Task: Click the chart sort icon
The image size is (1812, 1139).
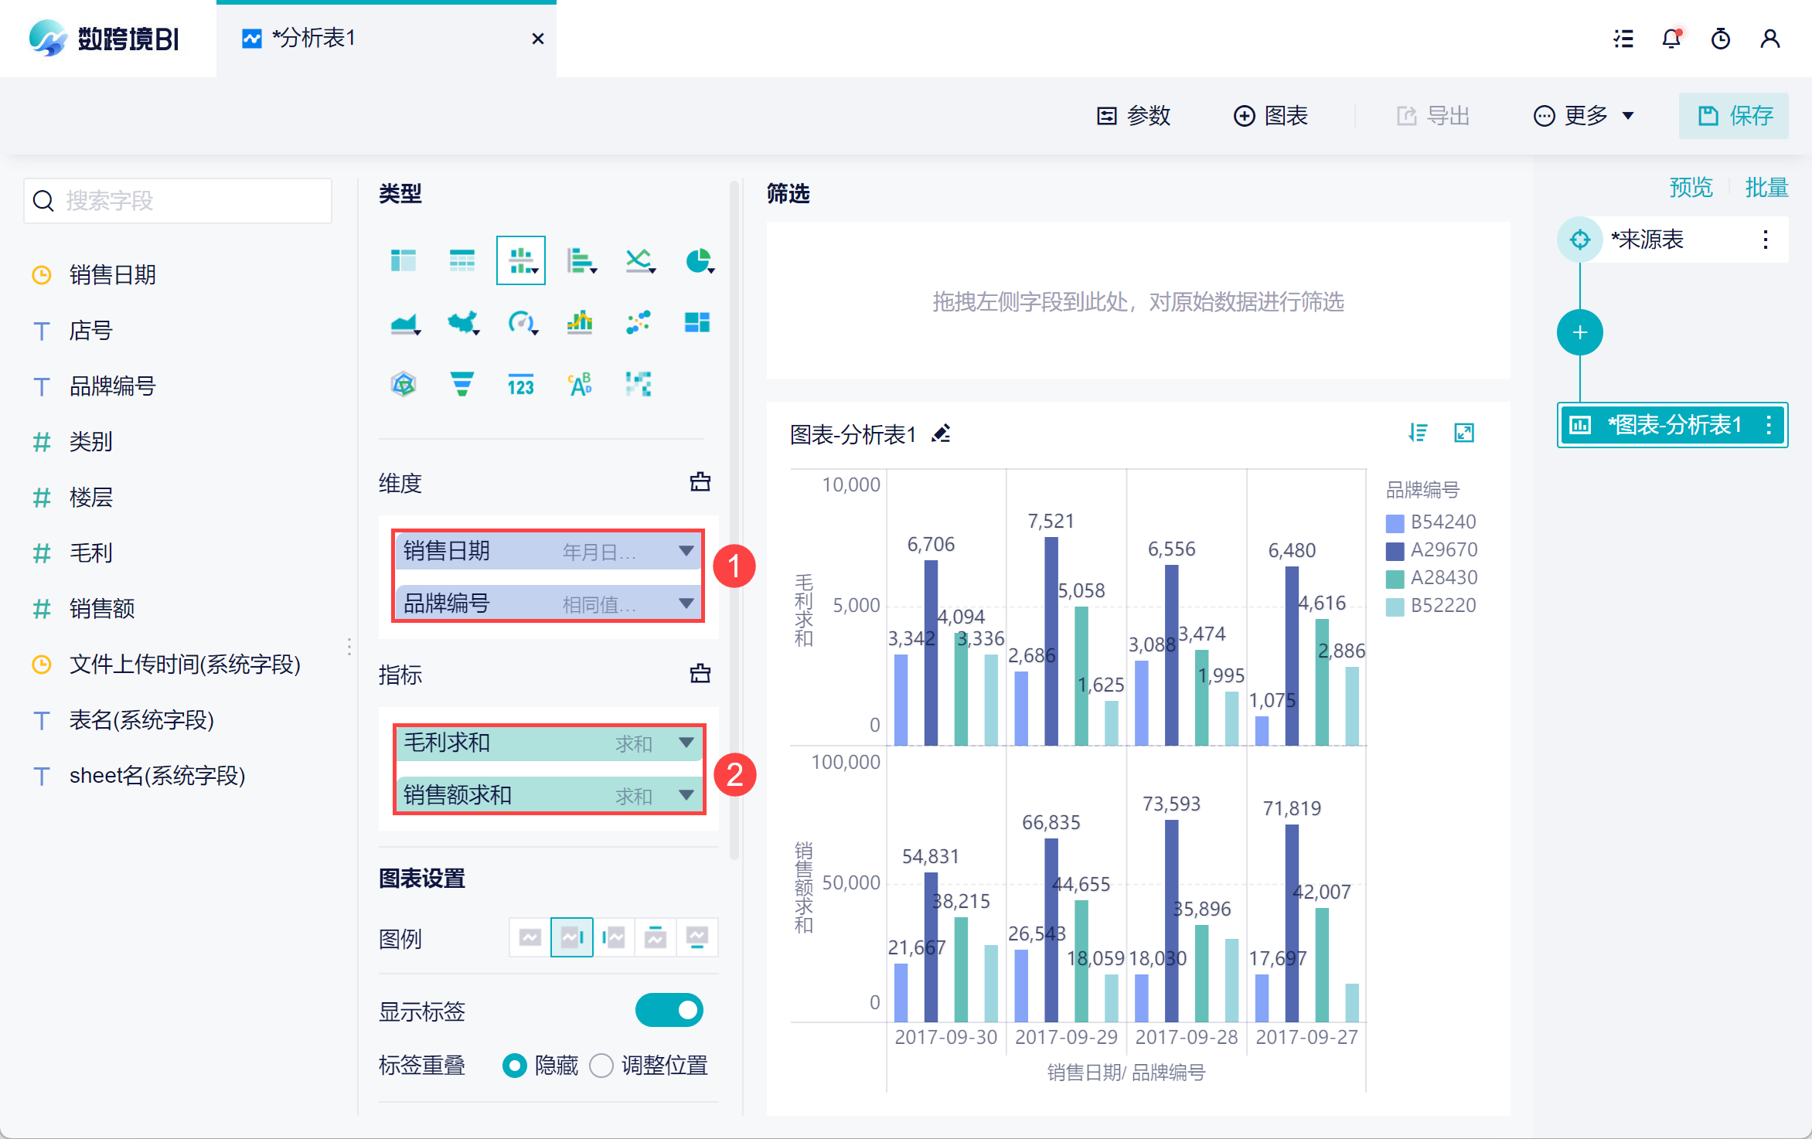Action: [x=1418, y=433]
